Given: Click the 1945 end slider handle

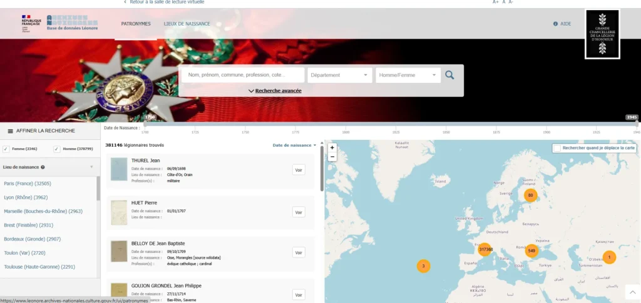Looking at the screenshot, I should tap(636, 124).
